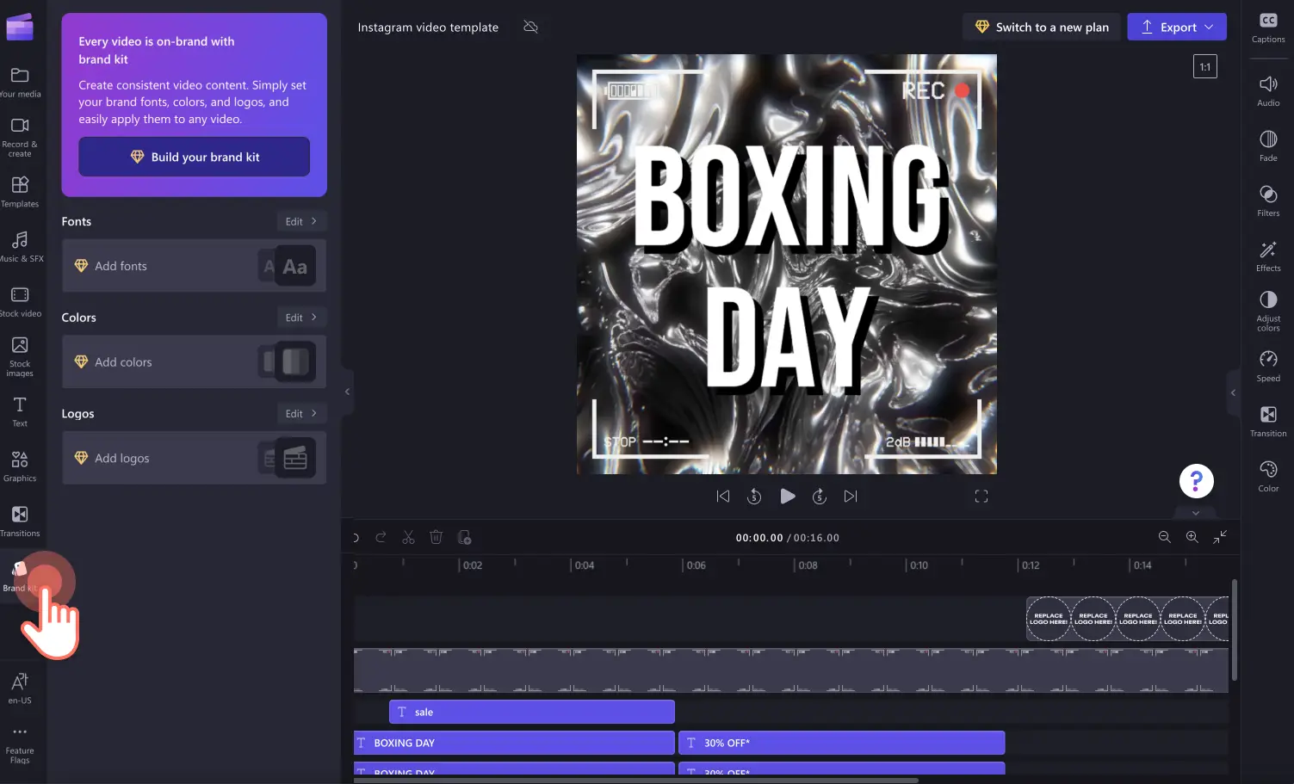Zoom out the timeline
Image resolution: width=1294 pixels, height=784 pixels.
(x=1165, y=537)
